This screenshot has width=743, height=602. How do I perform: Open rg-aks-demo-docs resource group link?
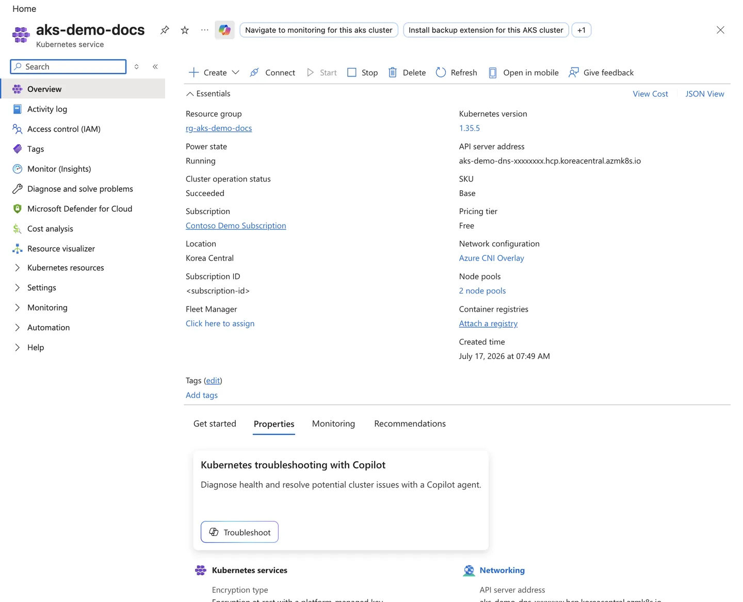pos(219,128)
